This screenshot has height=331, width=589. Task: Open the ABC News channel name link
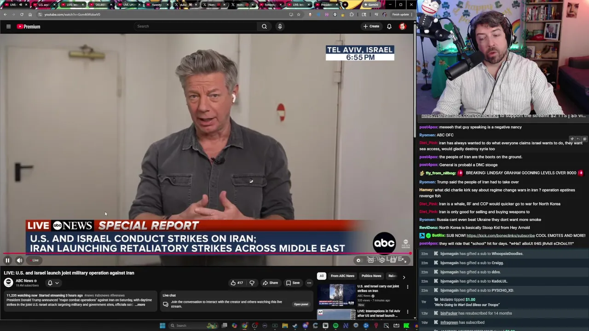[24, 281]
